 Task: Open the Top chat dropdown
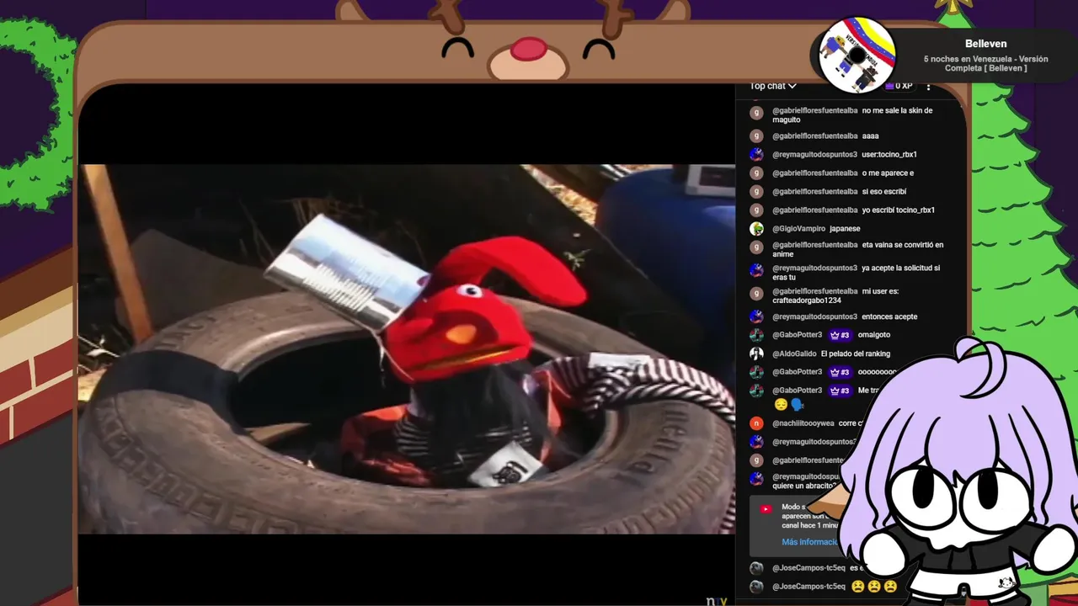coord(773,86)
